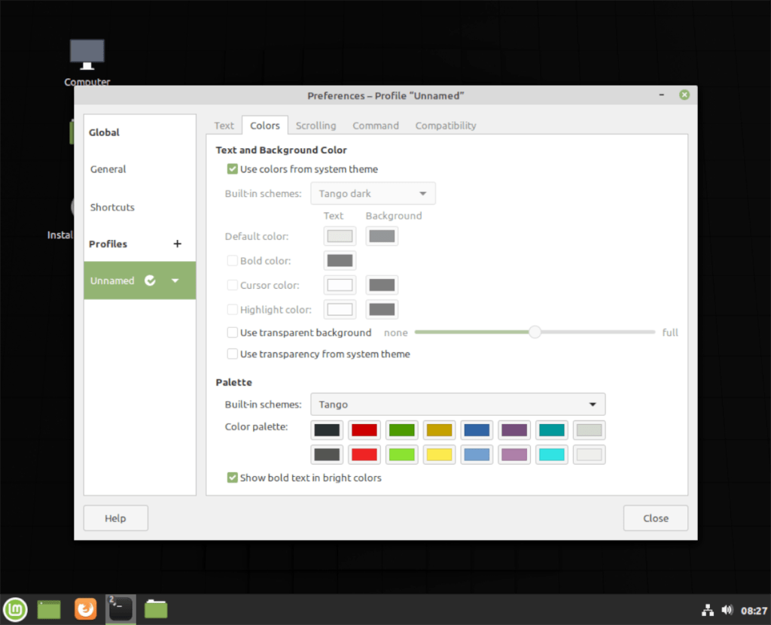Open the Linux Mint menu
This screenshot has height=625, width=771.
(x=14, y=609)
